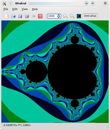Screen dimensions: 110x129
Task: Open the Edit menu
Action: tap(15, 9)
